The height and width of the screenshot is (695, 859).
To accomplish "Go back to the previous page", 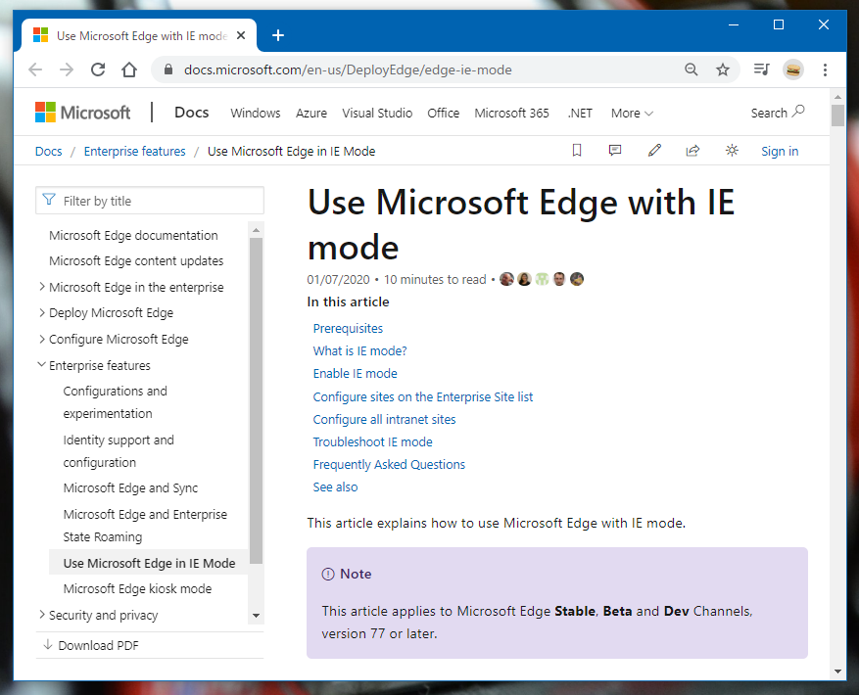I will pos(35,70).
